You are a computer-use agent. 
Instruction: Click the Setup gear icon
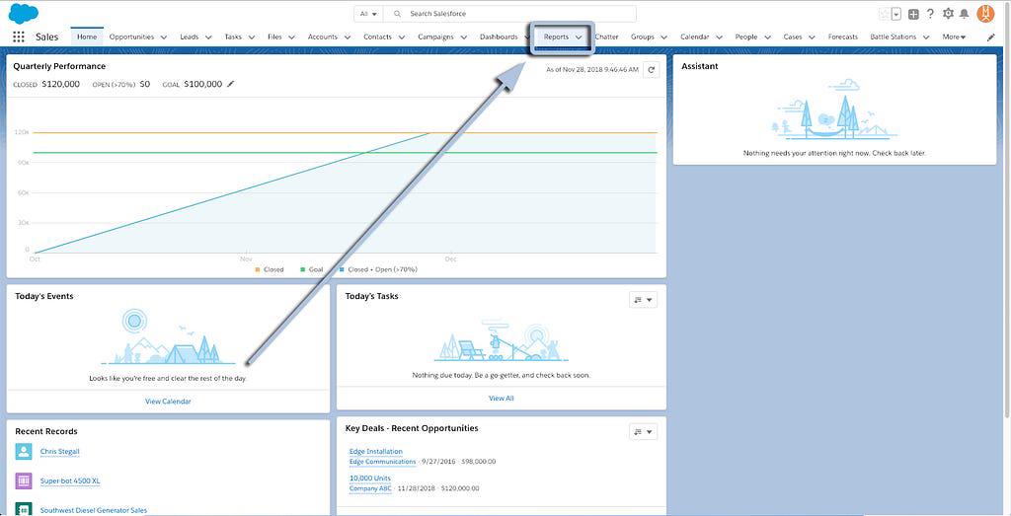[x=948, y=14]
